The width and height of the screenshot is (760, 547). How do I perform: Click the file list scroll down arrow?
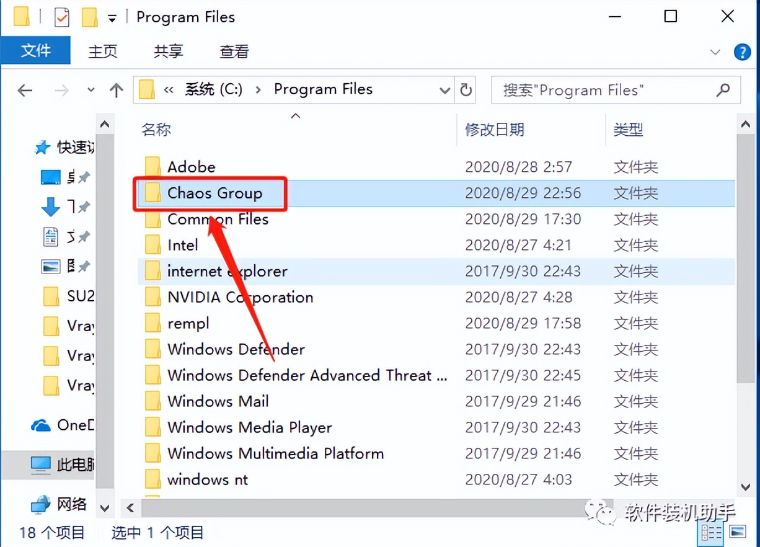pos(746,487)
